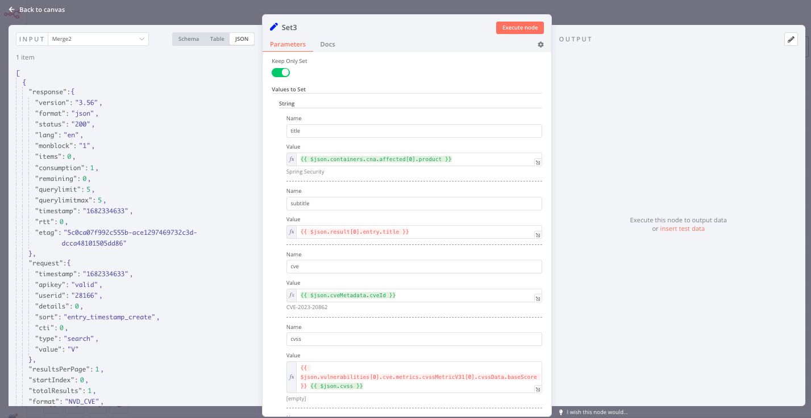Viewport: 811px width, 418px height.
Task: Click the Name field containing cve
Action: (x=414, y=267)
